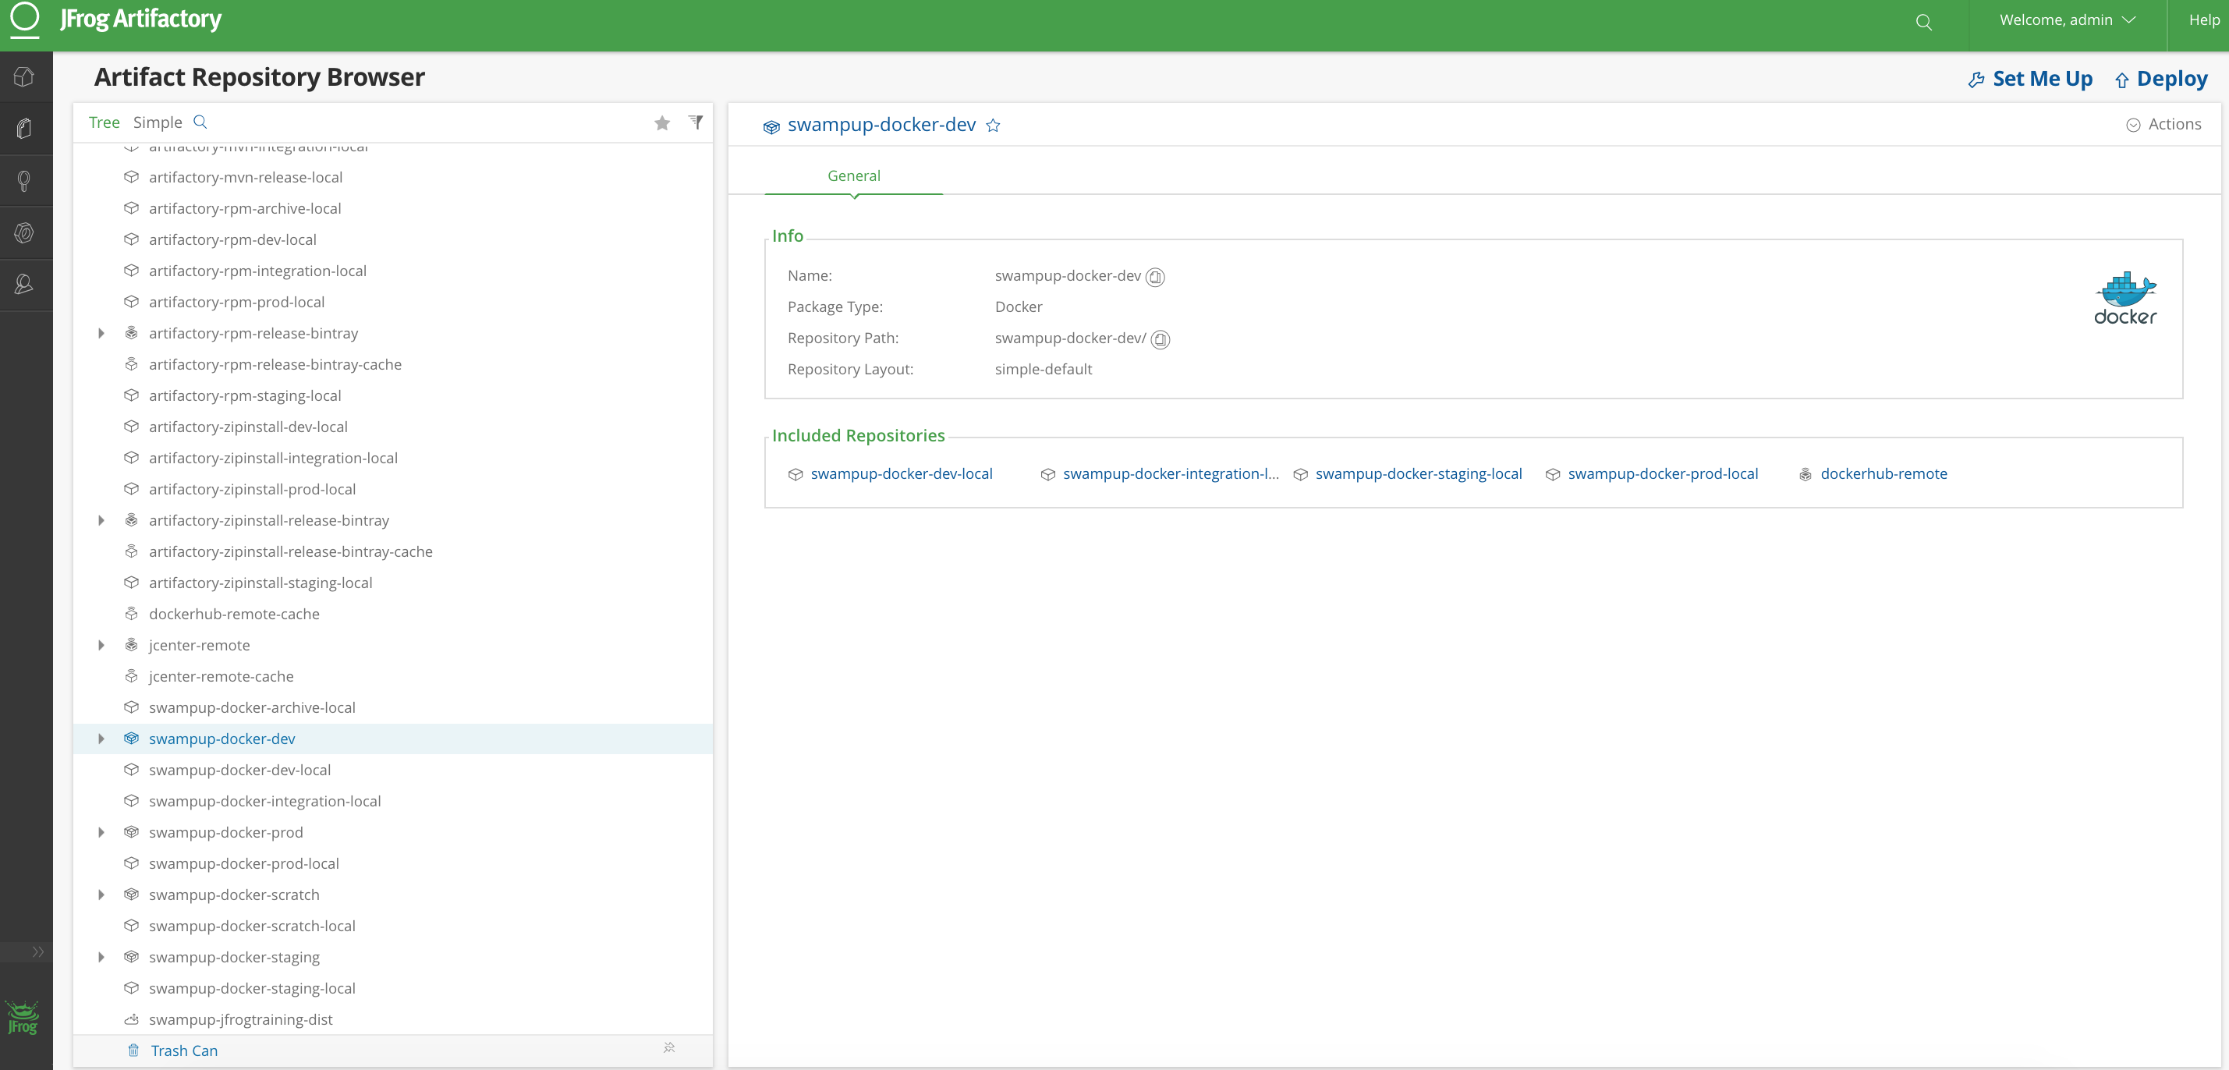Copy the repository Name value icon
This screenshot has height=1070, width=2229.
click(x=1155, y=277)
